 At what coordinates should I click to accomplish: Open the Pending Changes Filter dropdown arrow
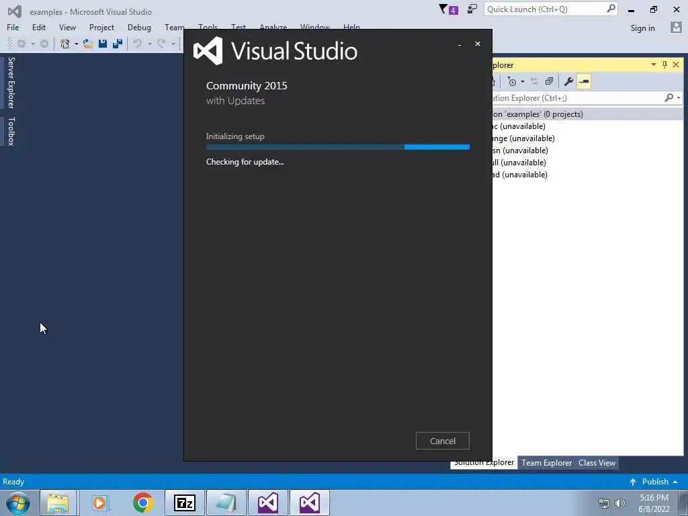[522, 81]
